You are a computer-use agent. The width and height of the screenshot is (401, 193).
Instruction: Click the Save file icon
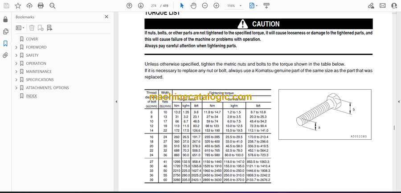tap(6, 6)
